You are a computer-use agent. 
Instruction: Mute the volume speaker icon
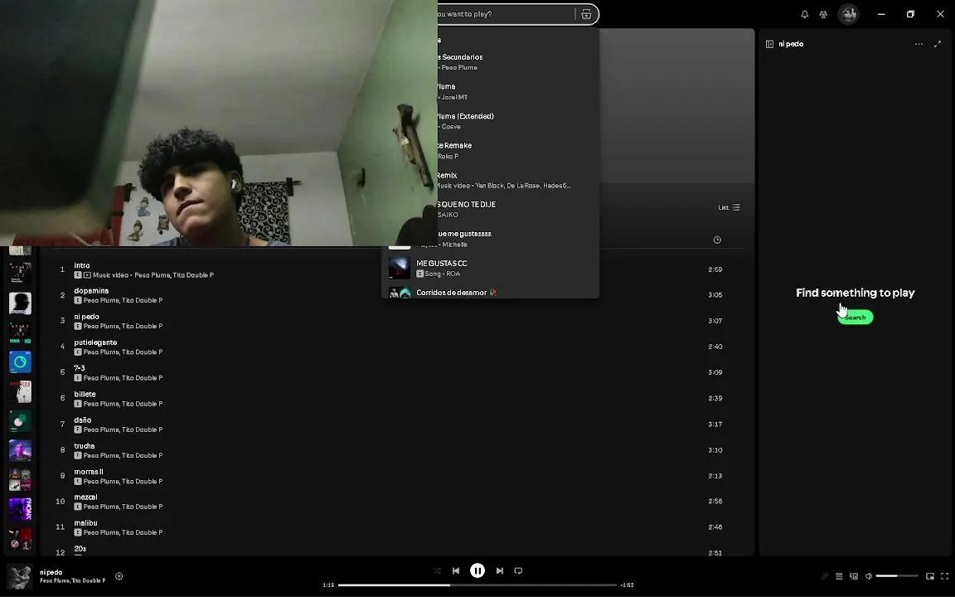pyautogui.click(x=869, y=576)
